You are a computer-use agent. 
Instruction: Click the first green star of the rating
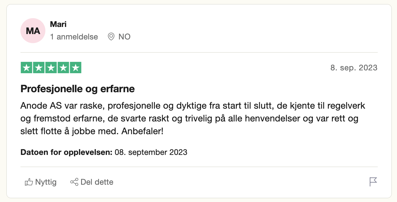[27, 68]
